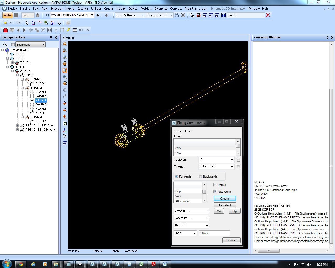Select the Backwards radio button
Image resolution: width=335 pixels, height=268 pixels.
(x=201, y=176)
